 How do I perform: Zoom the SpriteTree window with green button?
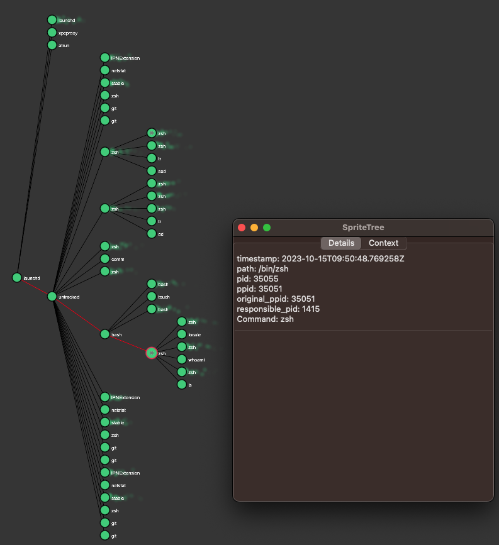coord(267,228)
